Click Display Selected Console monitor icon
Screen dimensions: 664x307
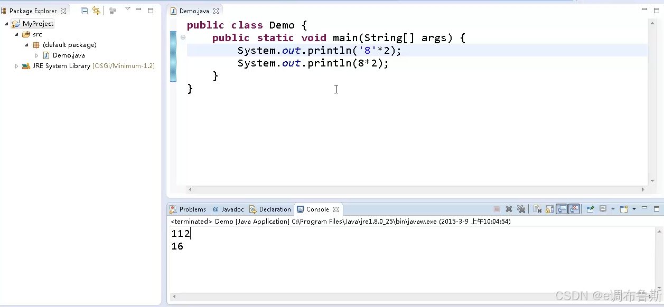point(603,209)
